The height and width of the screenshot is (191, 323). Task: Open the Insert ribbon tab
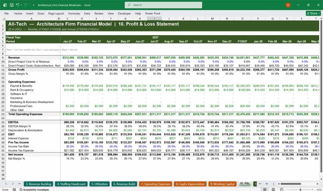[30, 13]
